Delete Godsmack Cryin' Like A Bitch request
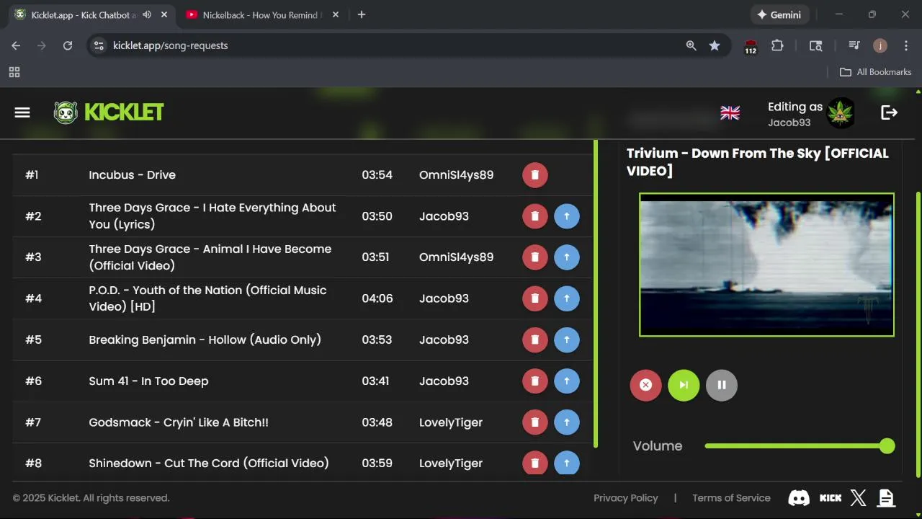Image resolution: width=922 pixels, height=519 pixels. 535,422
